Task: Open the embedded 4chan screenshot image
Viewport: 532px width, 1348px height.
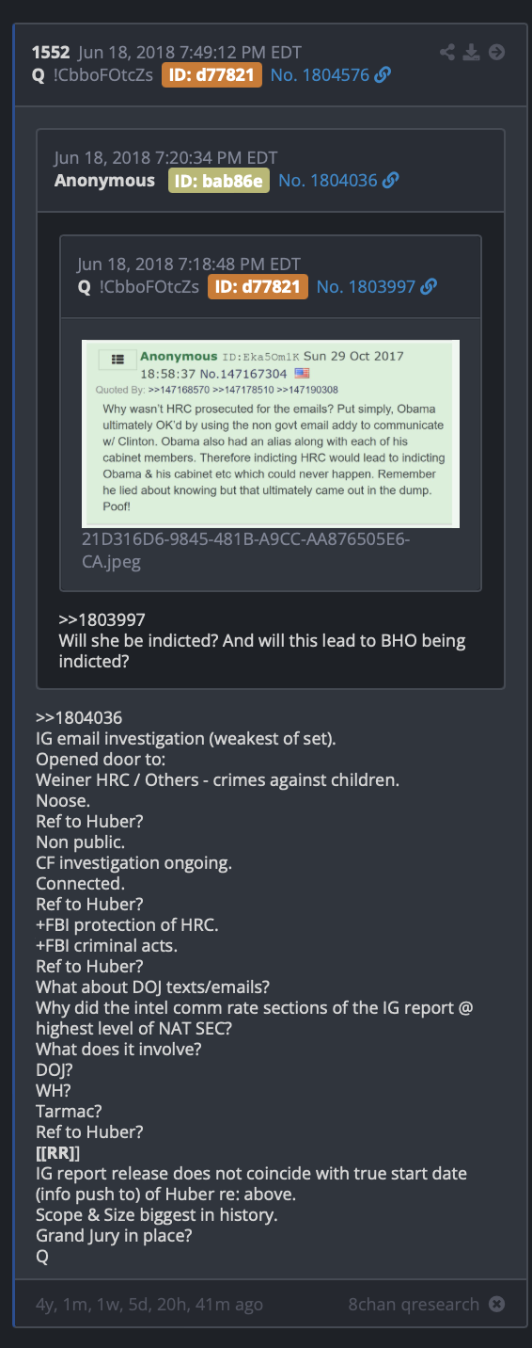Action: coord(271,433)
